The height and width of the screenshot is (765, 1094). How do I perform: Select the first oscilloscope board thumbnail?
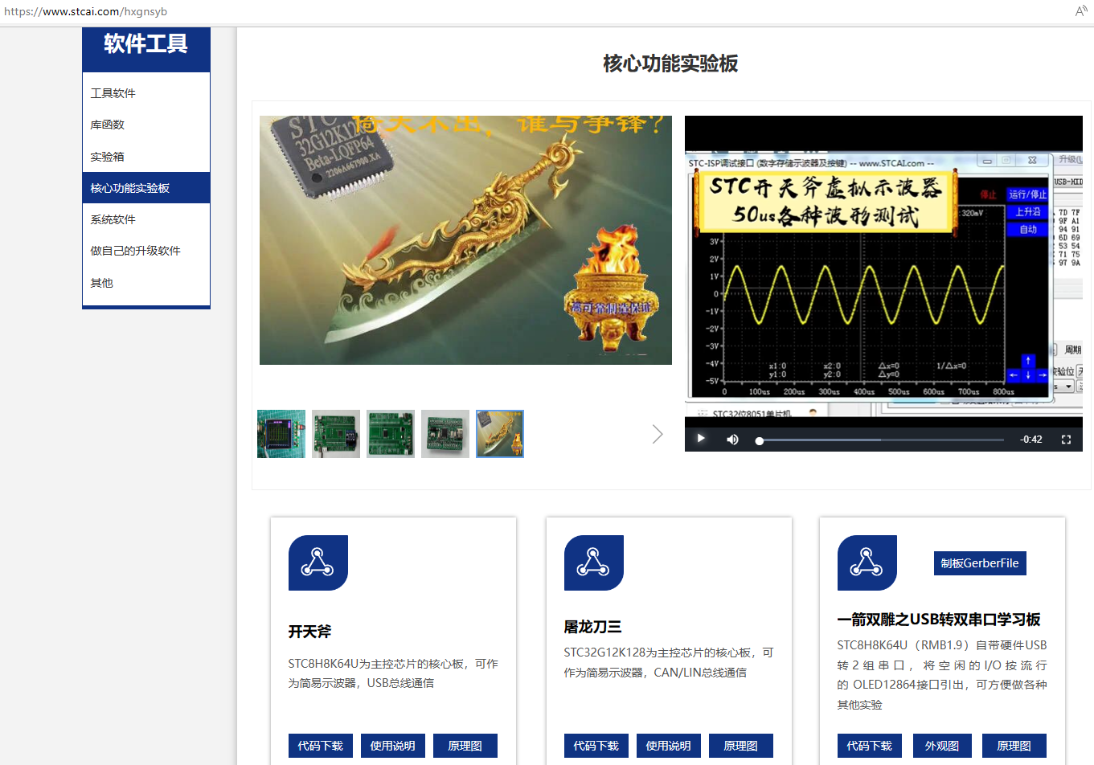coord(281,434)
